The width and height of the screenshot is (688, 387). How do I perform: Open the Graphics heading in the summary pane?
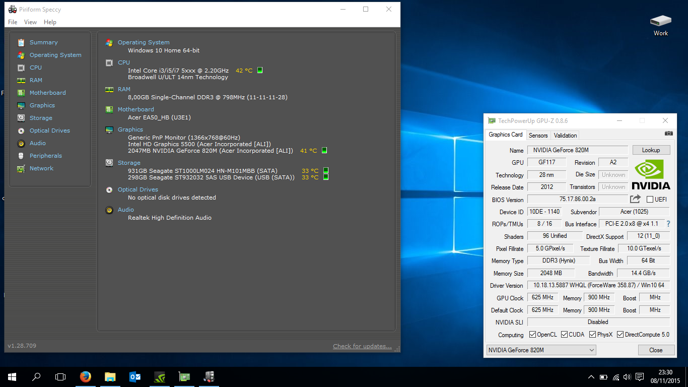[x=130, y=130]
